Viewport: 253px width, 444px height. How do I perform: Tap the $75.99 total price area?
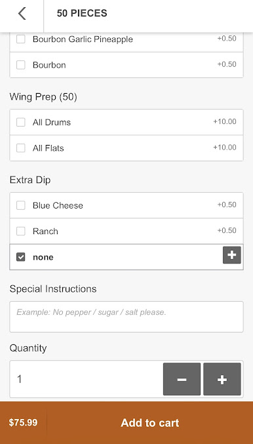pyautogui.click(x=23, y=423)
